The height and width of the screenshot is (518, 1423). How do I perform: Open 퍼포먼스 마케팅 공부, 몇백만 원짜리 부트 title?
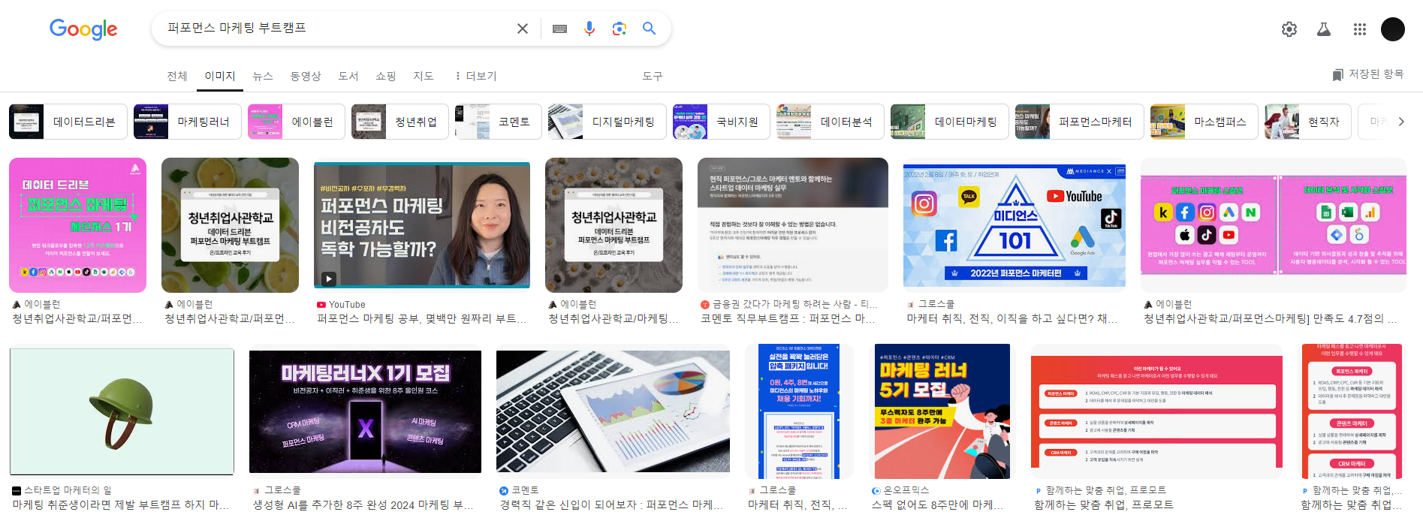tap(422, 319)
